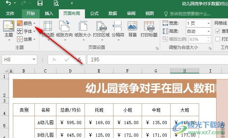Select column B header
Viewport: 228px width, 138px height.
pyautogui.click(x=24, y=71)
